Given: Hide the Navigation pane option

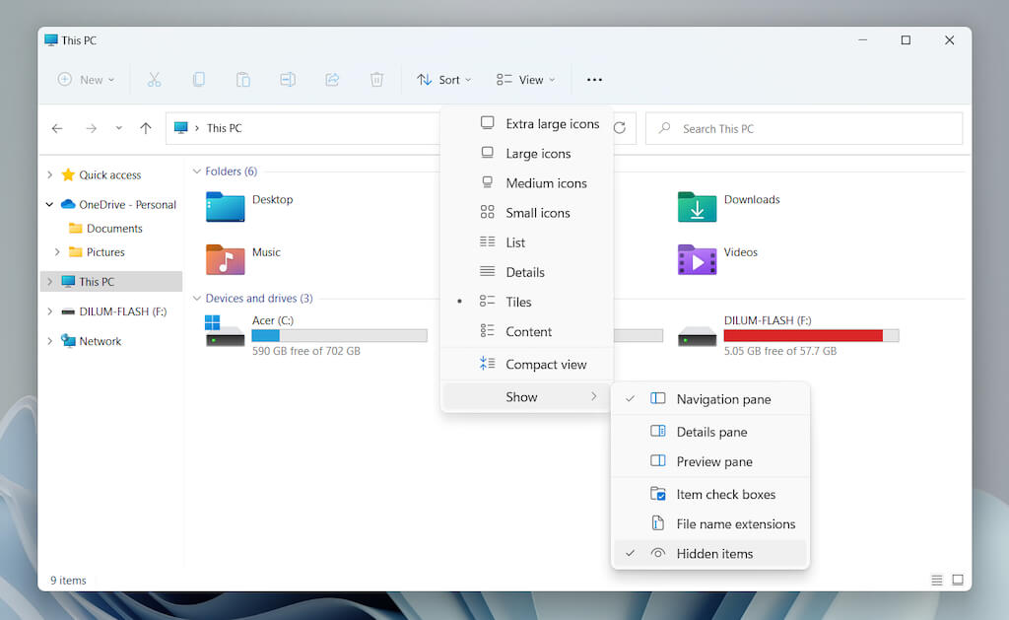Looking at the screenshot, I should tap(723, 399).
